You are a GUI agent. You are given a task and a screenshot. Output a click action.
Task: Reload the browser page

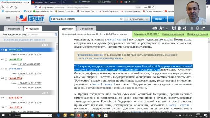click(12, 7)
